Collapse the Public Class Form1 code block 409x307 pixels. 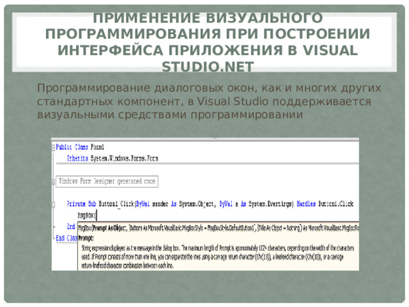(54, 148)
